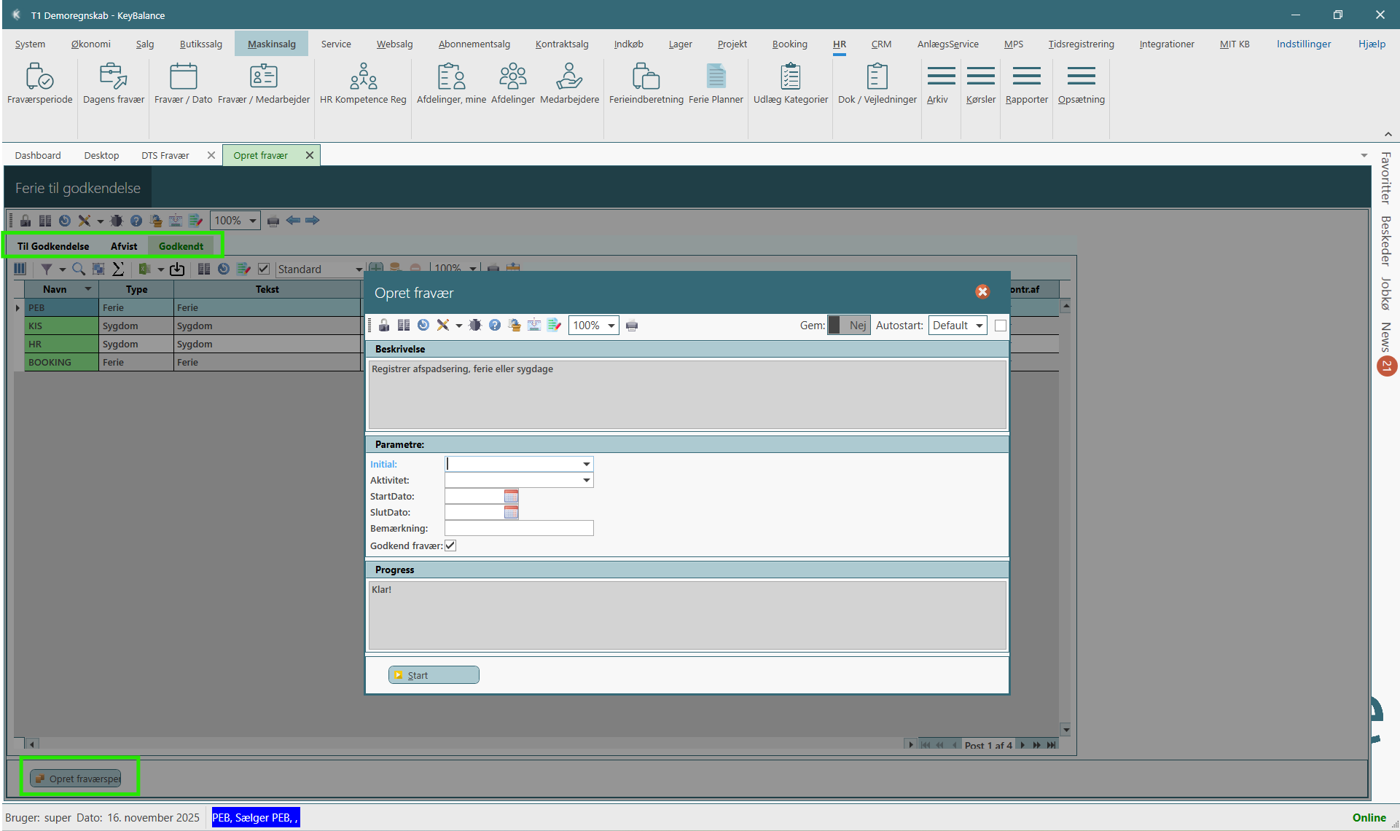
Task: Tick the checkbox next to Autostart dropdown
Action: [1001, 326]
